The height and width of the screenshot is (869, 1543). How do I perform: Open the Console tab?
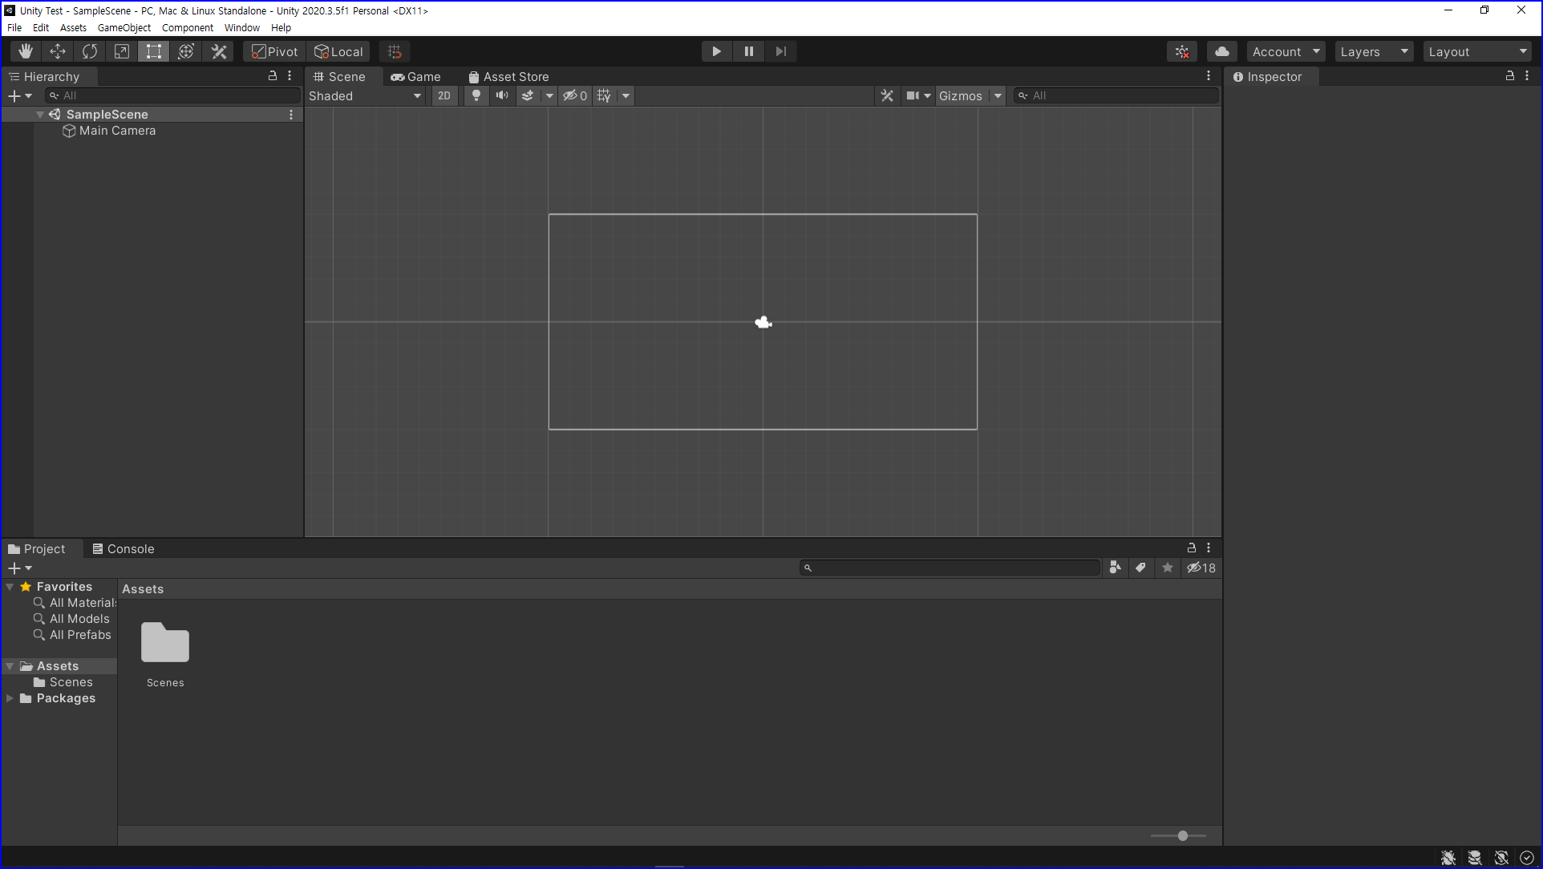(124, 548)
